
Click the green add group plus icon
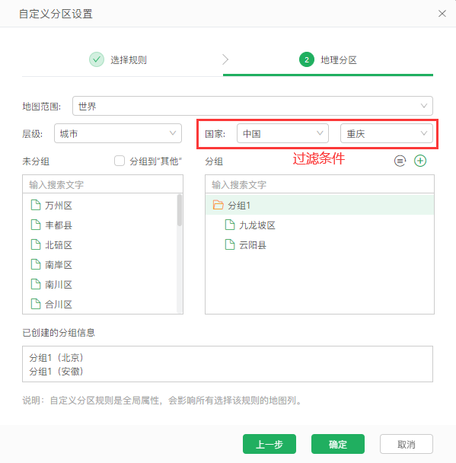click(x=420, y=161)
